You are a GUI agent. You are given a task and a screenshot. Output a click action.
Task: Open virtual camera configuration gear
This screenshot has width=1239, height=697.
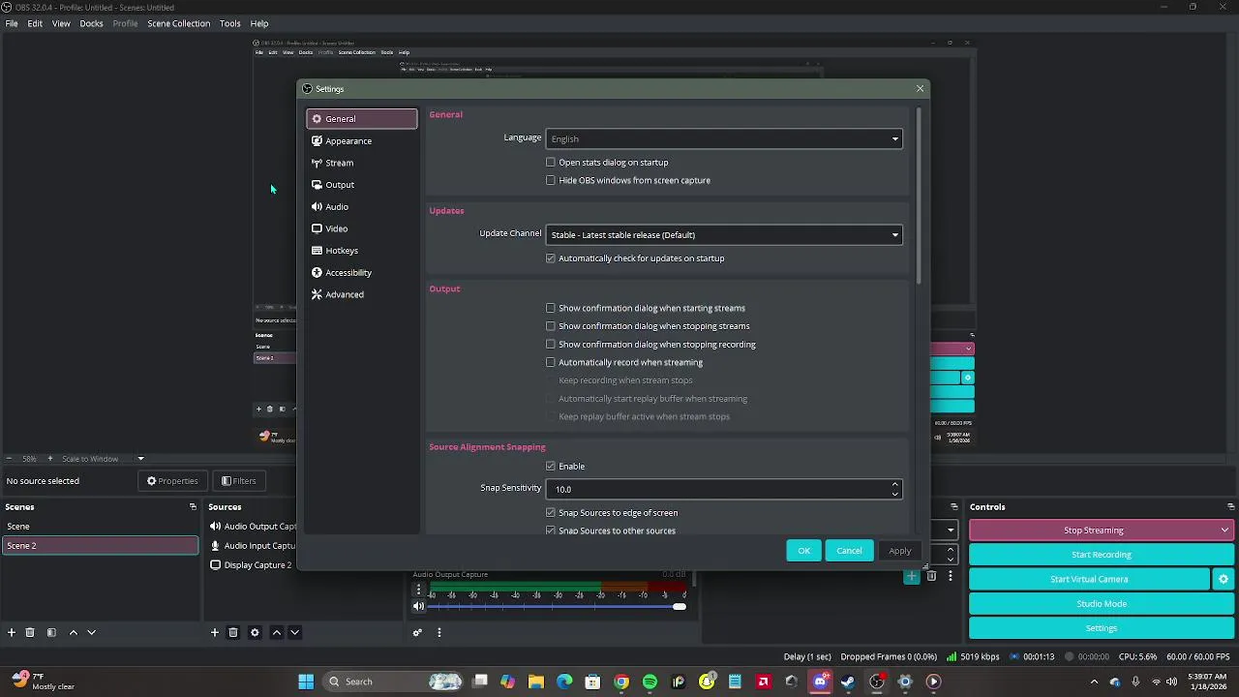[x=1224, y=579]
